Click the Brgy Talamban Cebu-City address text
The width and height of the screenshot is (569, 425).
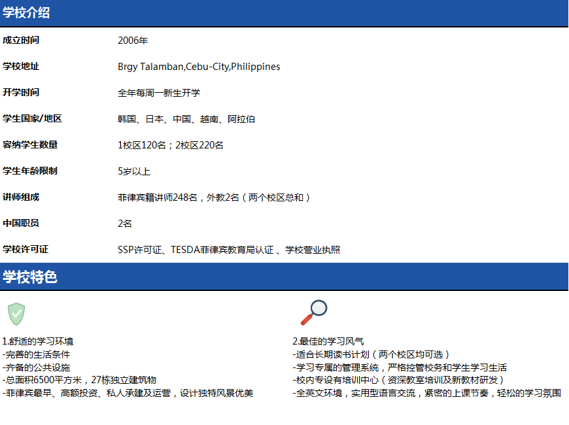coord(199,67)
